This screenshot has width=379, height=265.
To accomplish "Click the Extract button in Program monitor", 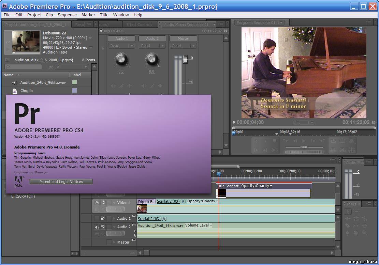I will pyautogui.click(x=342, y=150).
